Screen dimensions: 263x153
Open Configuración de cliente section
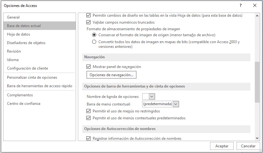40,68
